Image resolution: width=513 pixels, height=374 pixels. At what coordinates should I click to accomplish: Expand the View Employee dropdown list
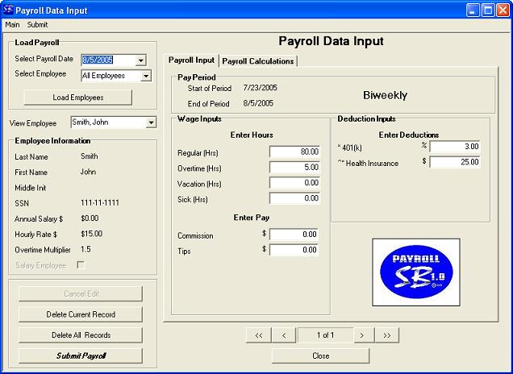coord(151,123)
